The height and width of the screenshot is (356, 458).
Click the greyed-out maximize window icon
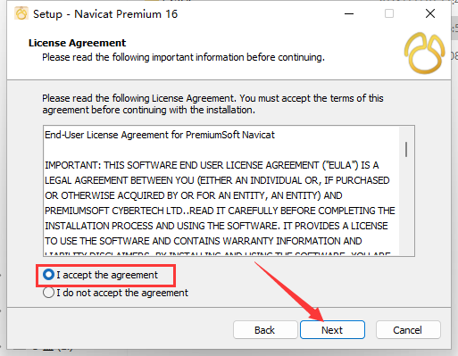click(389, 13)
